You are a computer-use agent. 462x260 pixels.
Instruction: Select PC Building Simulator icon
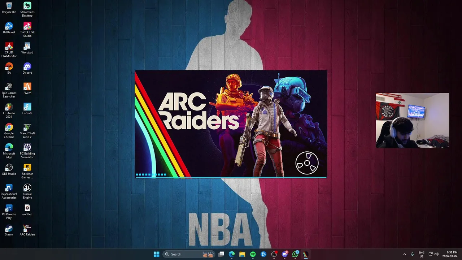coord(27,151)
